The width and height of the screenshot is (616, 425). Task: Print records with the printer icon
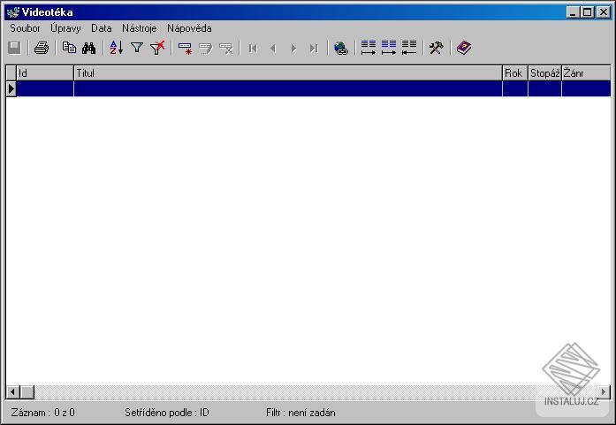pyautogui.click(x=42, y=48)
